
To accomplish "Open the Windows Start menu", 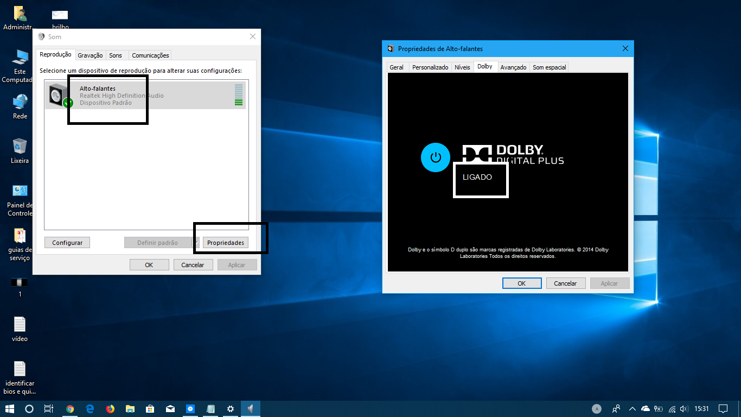I will point(9,409).
